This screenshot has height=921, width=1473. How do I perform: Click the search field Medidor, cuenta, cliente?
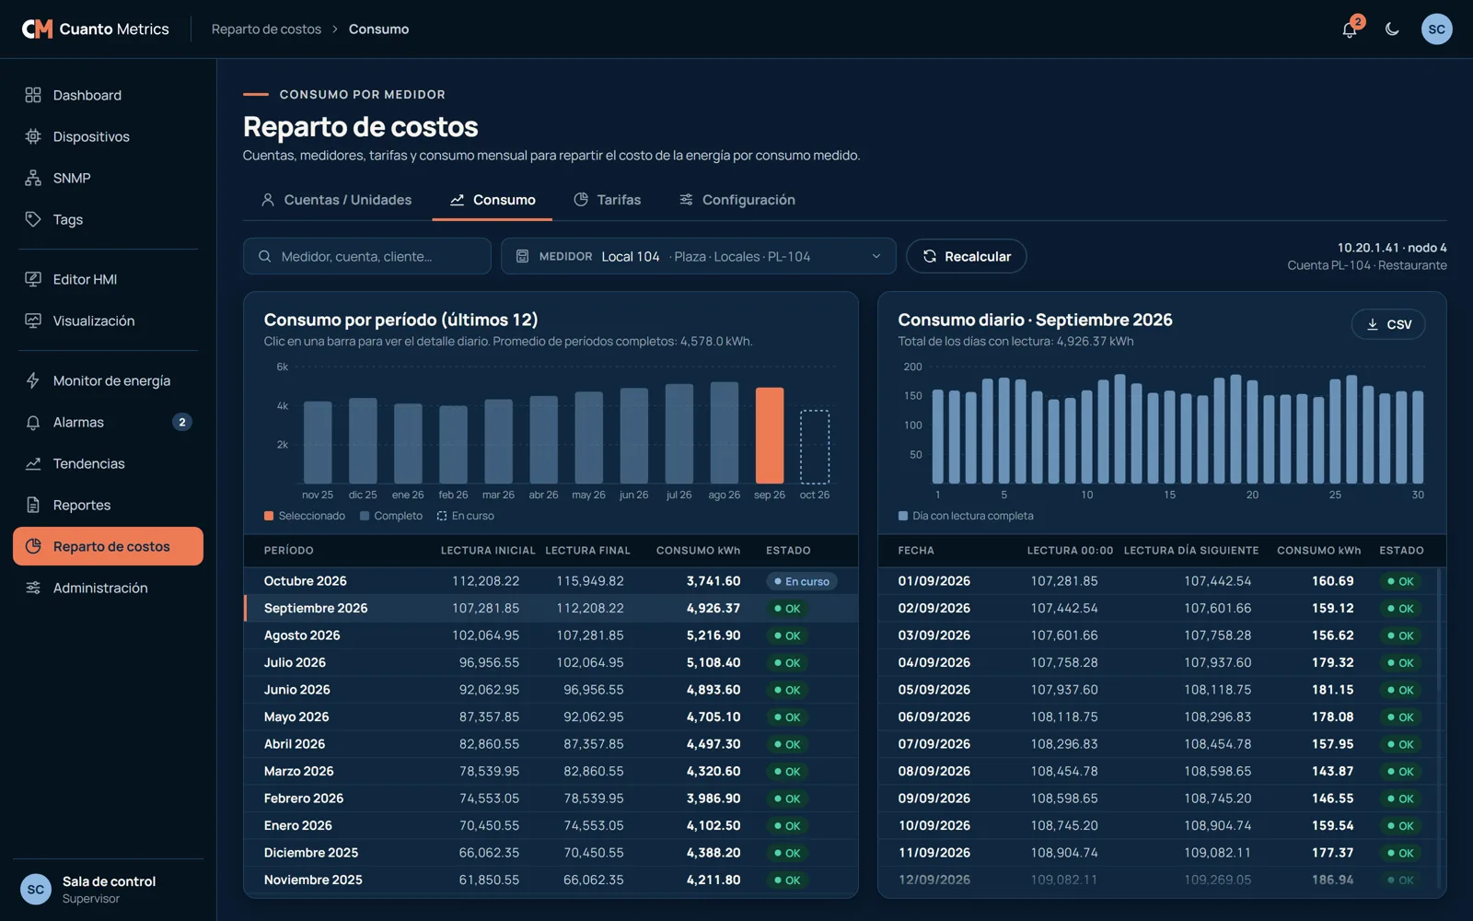[x=367, y=256]
